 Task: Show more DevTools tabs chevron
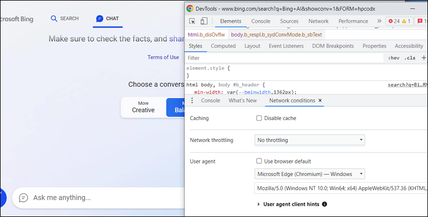(379, 21)
